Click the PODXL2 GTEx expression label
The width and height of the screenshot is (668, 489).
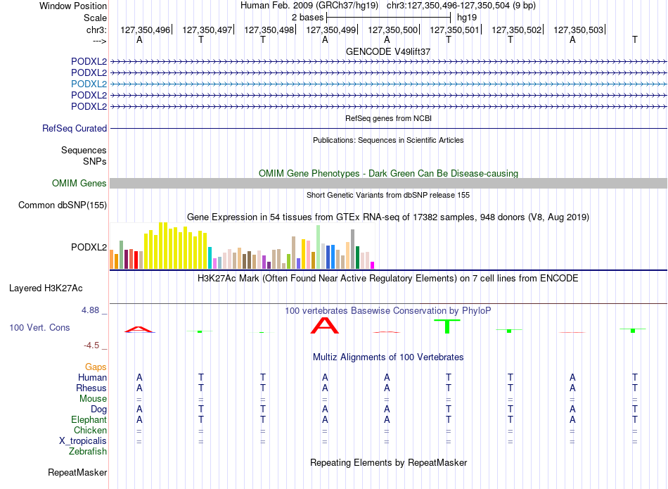(89, 247)
